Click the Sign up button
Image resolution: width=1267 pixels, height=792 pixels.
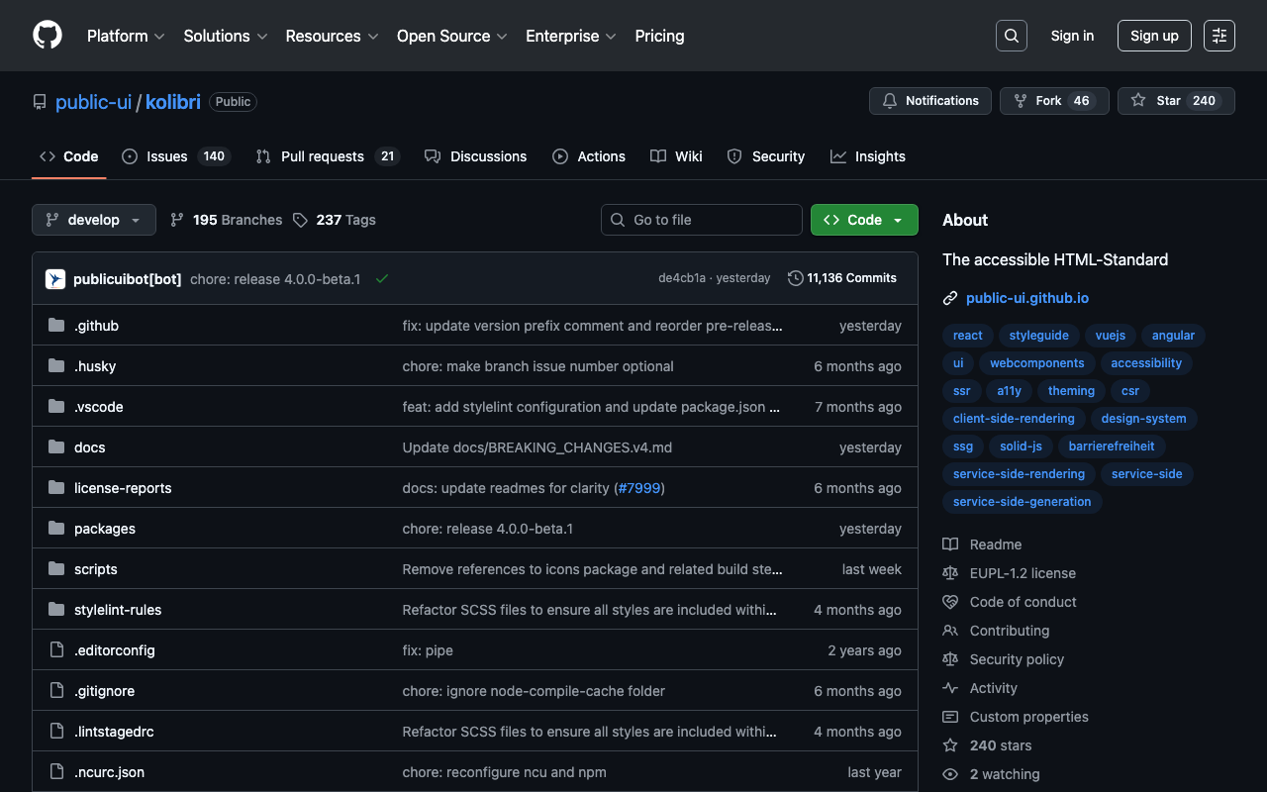pos(1153,36)
